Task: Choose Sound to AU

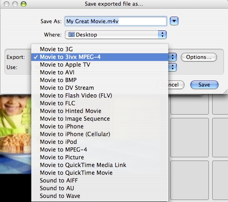Action: click(x=100, y=188)
